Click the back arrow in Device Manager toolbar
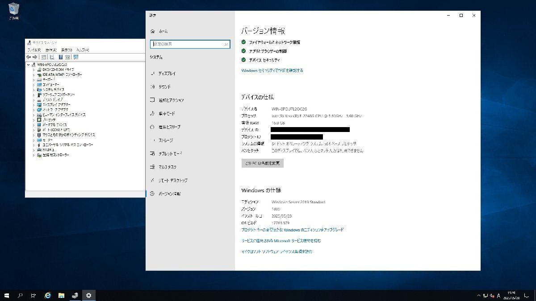536x301 pixels. 29,57
